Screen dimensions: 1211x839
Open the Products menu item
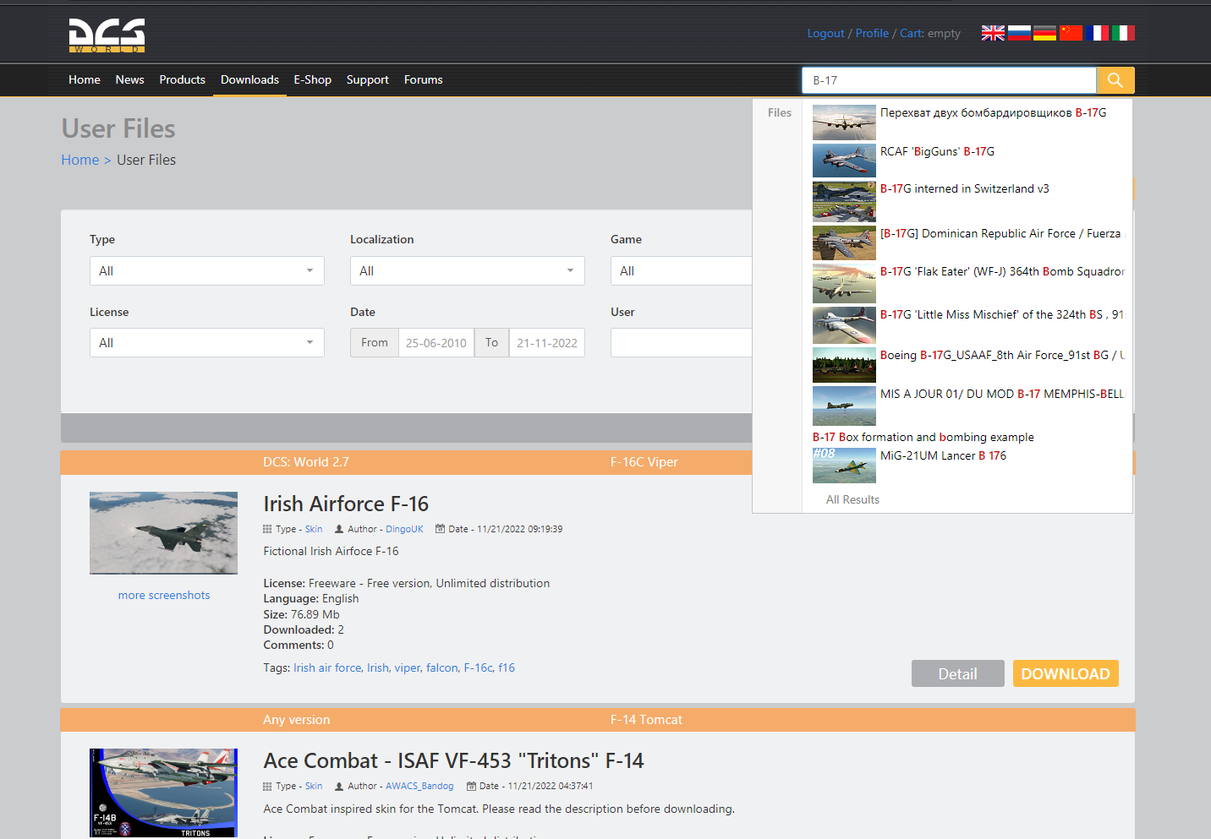[183, 79]
